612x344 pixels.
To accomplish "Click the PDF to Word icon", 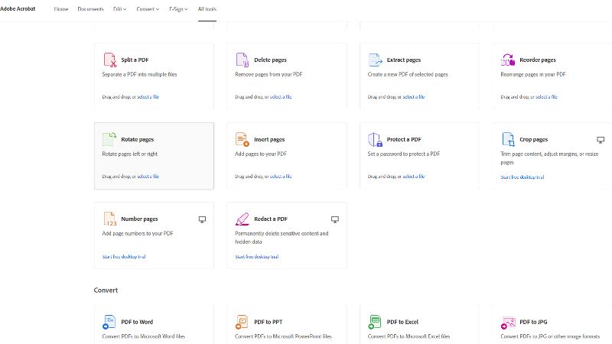I will pyautogui.click(x=109, y=322).
